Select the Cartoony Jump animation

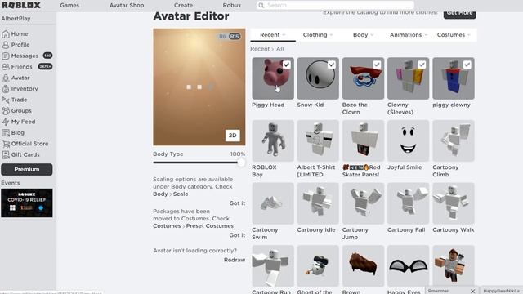pos(363,203)
